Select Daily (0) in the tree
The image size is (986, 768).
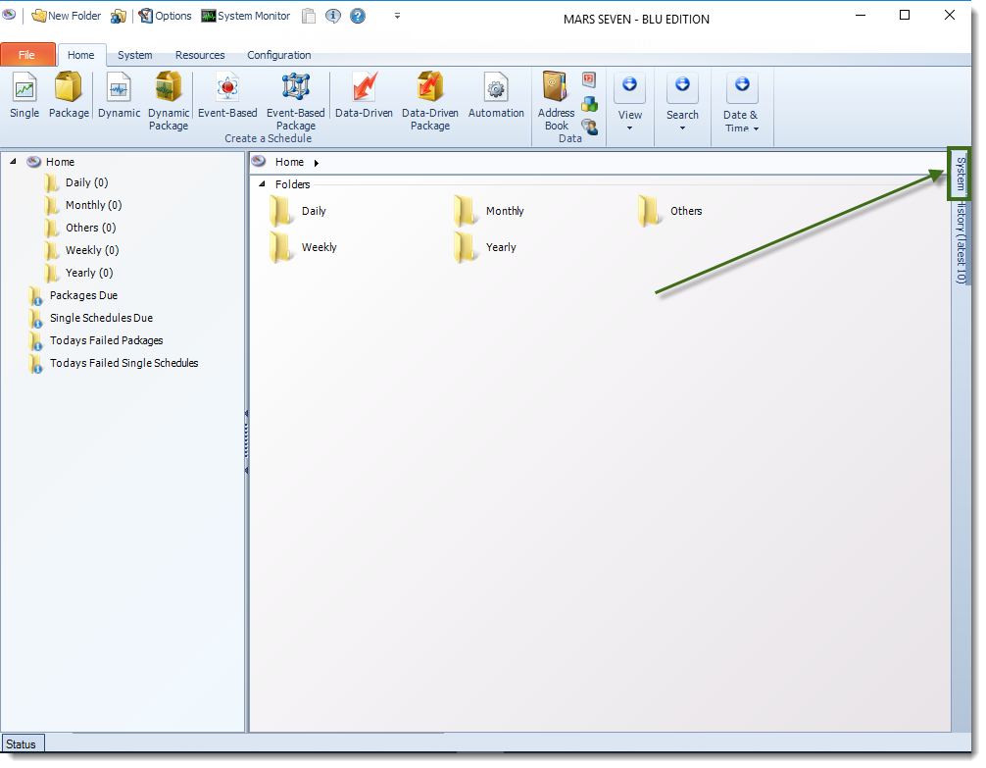point(87,182)
